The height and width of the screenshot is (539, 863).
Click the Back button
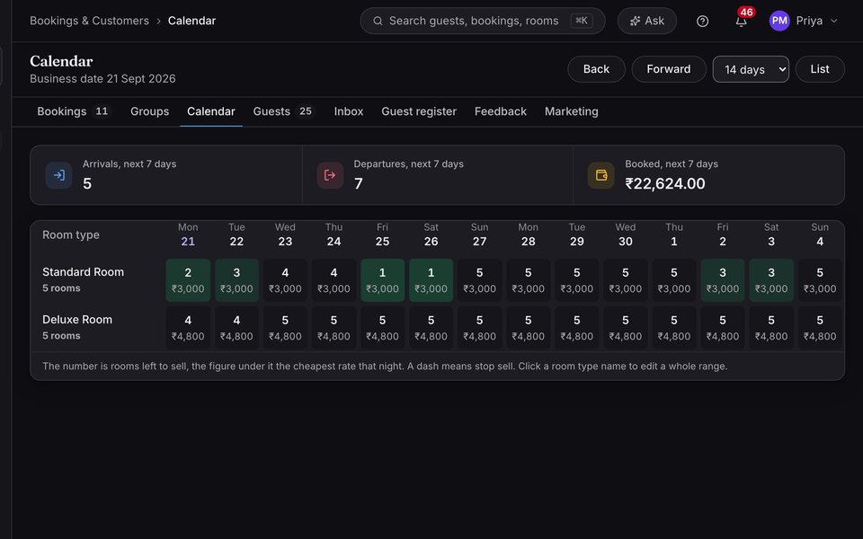[596, 69]
